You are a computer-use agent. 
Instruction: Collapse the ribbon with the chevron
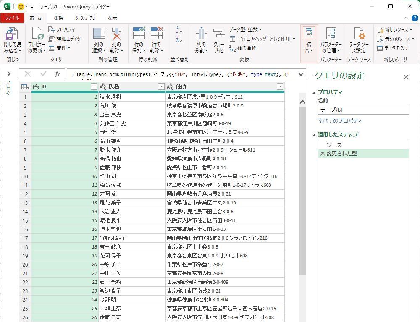tap(406, 18)
